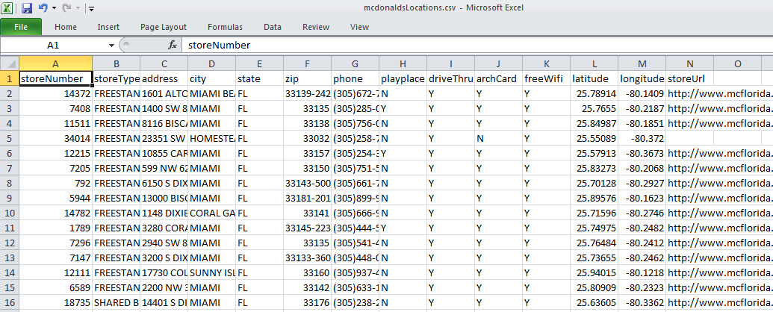The image size is (773, 312).
Task: Select column N header
Action: (690, 63)
